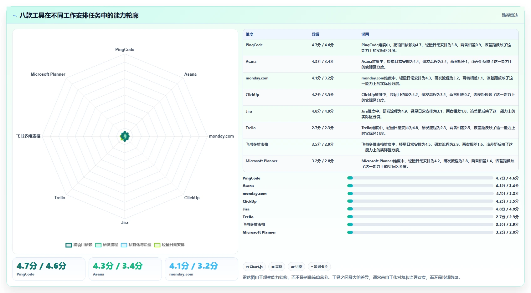Click the Jira description in 说明 column
The height and width of the screenshot is (293, 531).
click(x=438, y=114)
